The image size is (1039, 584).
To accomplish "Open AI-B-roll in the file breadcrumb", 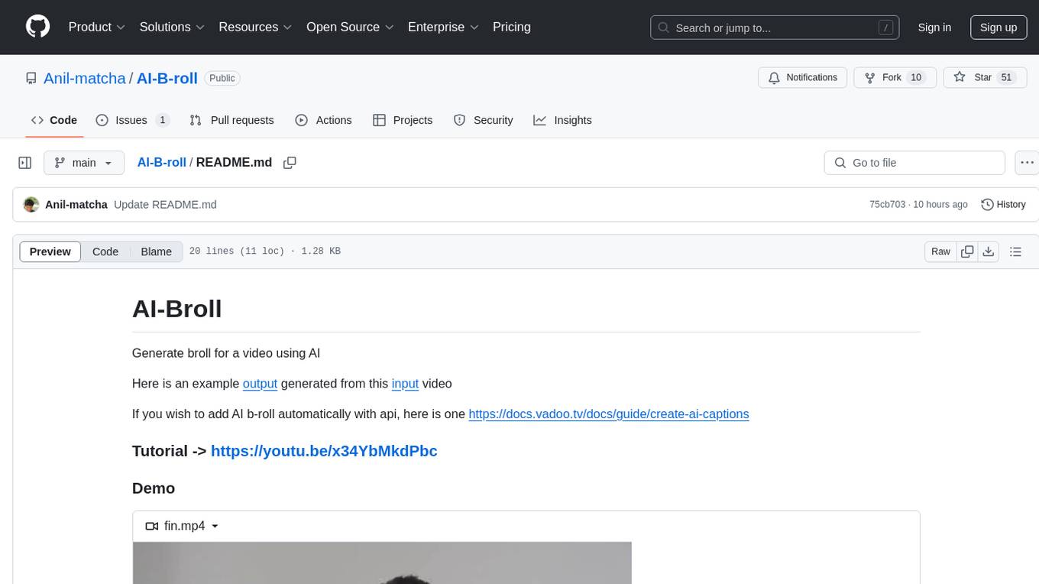I will click(162, 162).
